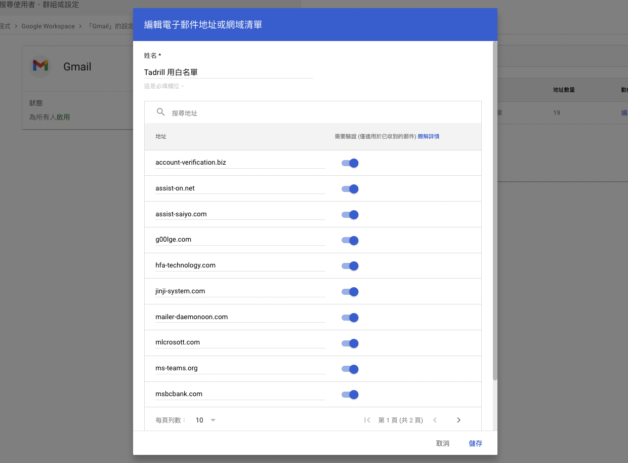Viewport: 628px width, 463px height.
Task: Toggle verification for account-verification.biz
Action: coord(350,163)
